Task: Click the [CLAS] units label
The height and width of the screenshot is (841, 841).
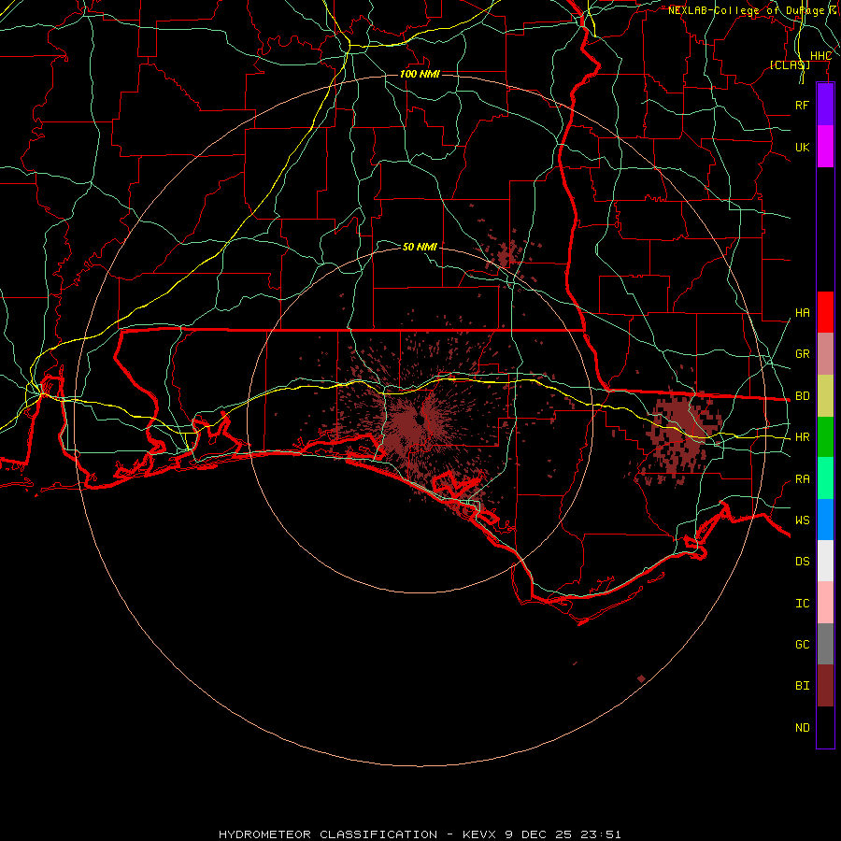Action: coord(790,65)
